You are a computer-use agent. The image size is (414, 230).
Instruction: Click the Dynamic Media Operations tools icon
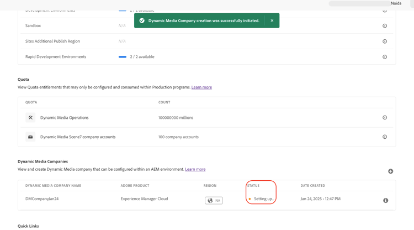click(x=30, y=118)
